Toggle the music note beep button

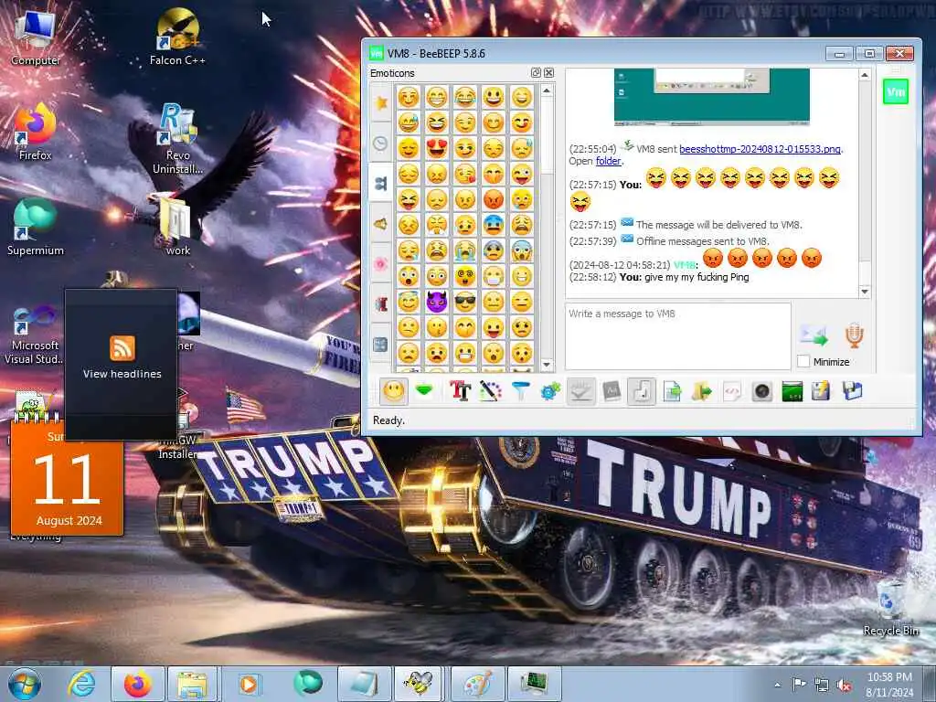tap(642, 391)
